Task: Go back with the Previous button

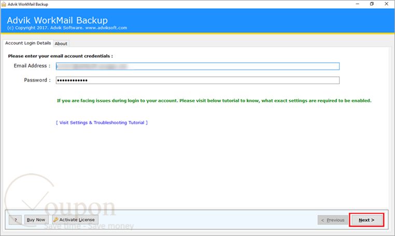Action: click(332, 220)
